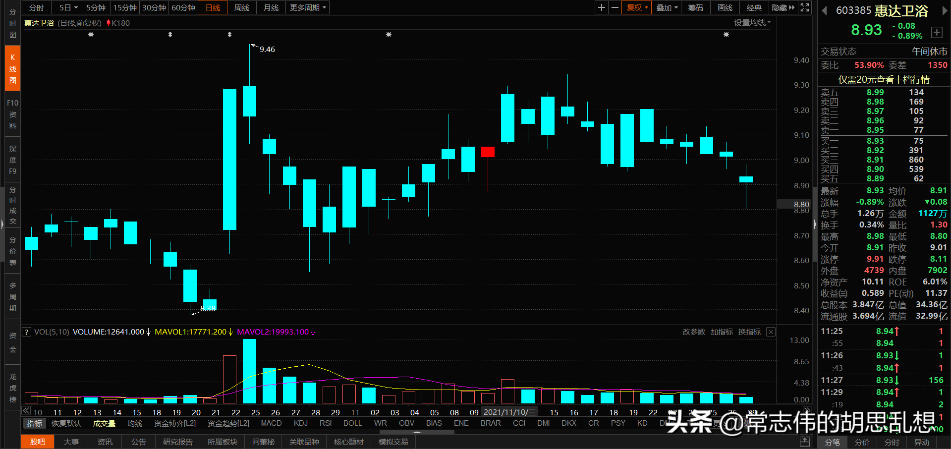Switch to the 周线 tab

pyautogui.click(x=241, y=7)
